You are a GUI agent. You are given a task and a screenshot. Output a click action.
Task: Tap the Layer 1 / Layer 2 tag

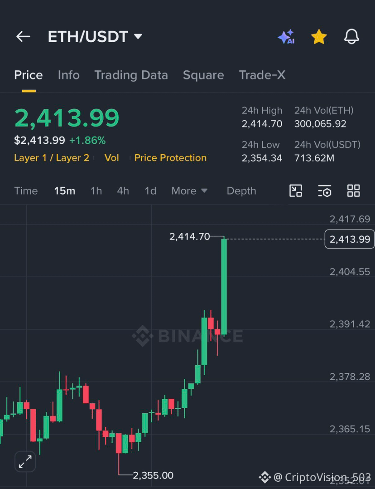(52, 158)
